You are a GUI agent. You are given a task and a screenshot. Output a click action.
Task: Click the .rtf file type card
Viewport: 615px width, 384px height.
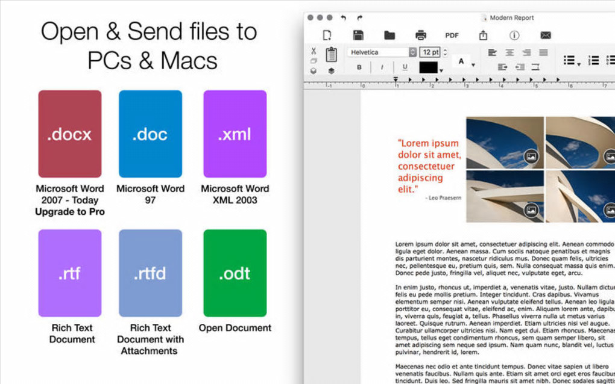(70, 273)
